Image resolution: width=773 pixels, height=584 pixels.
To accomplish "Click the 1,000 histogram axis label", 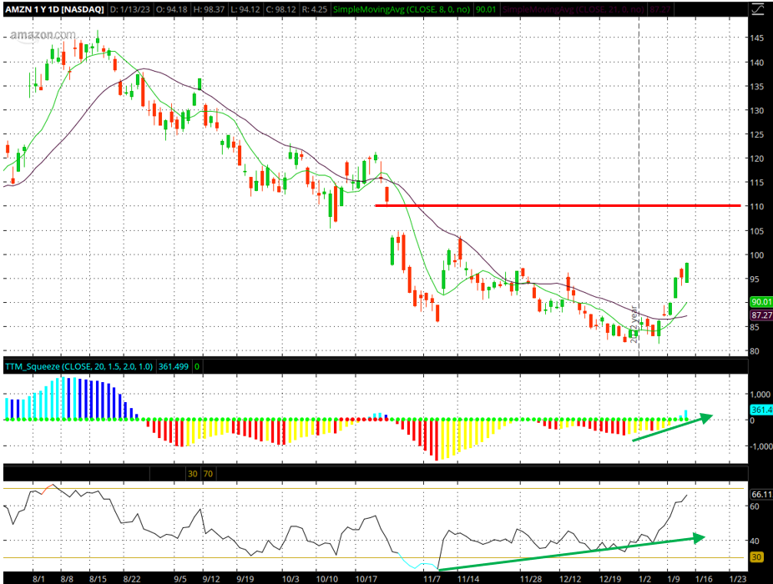I will point(760,395).
